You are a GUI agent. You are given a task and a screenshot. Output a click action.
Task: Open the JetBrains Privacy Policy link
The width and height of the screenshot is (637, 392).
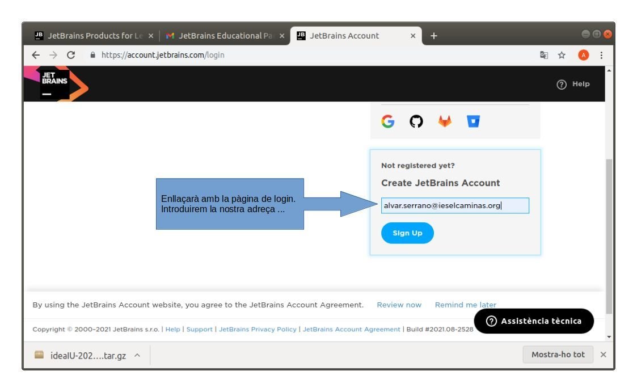258,329
